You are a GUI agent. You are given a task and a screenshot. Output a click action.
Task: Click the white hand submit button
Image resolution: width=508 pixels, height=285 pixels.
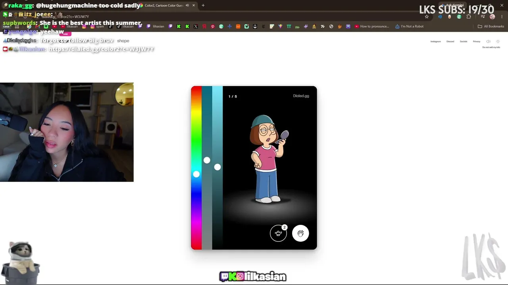click(x=300, y=233)
